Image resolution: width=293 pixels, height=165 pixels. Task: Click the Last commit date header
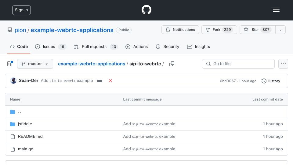[x=268, y=99]
